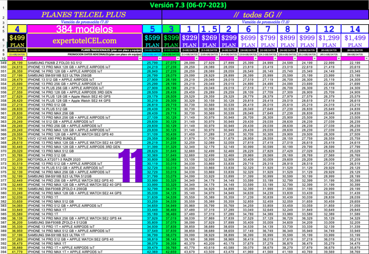Click 'IPHONE 14 PLUS 128 GB + Apple Watch SE2 40 GPS'
The width and height of the screenshot is (369, 254).
pyautogui.click(x=84, y=96)
